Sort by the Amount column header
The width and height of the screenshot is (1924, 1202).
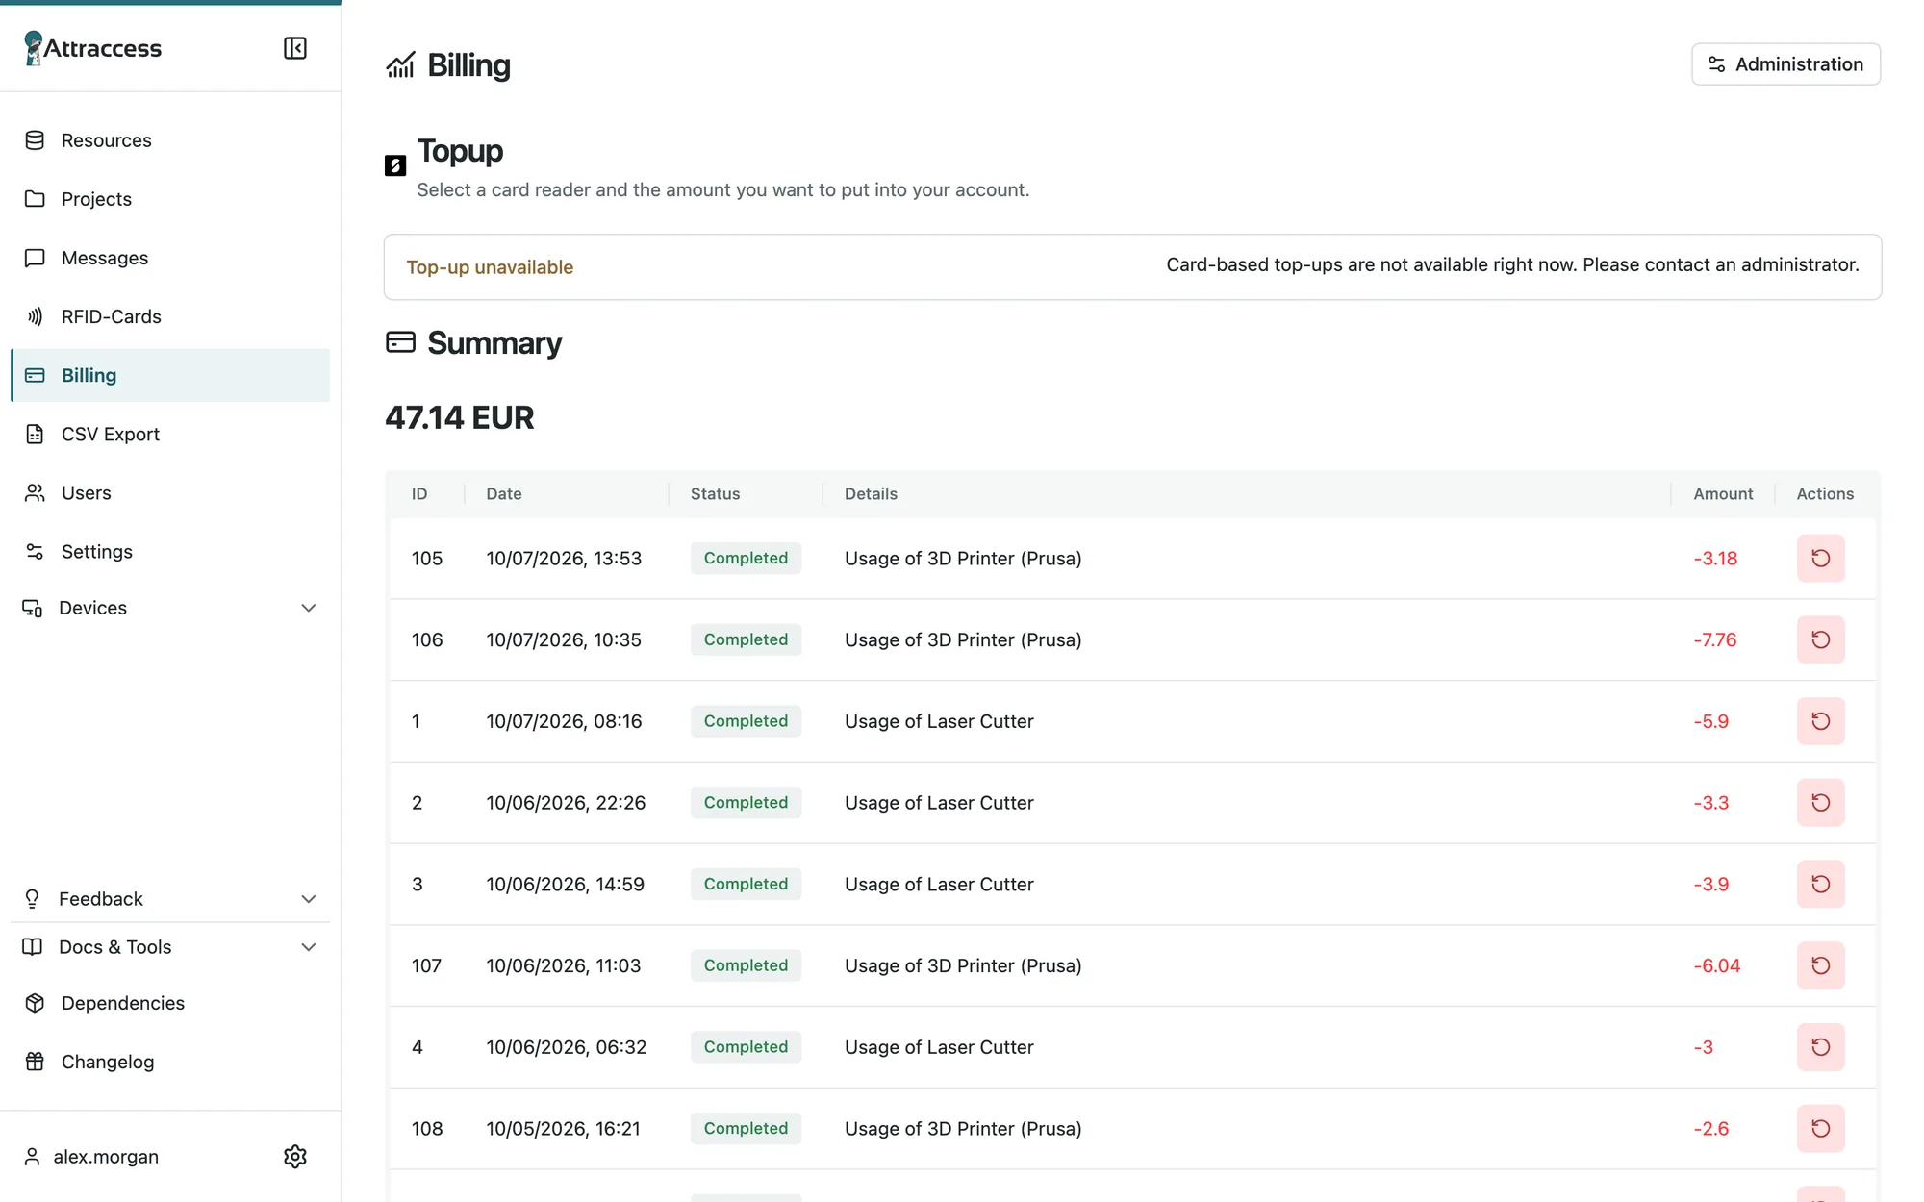click(1723, 494)
